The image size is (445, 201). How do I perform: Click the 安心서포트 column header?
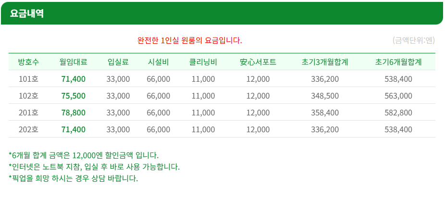258,62
